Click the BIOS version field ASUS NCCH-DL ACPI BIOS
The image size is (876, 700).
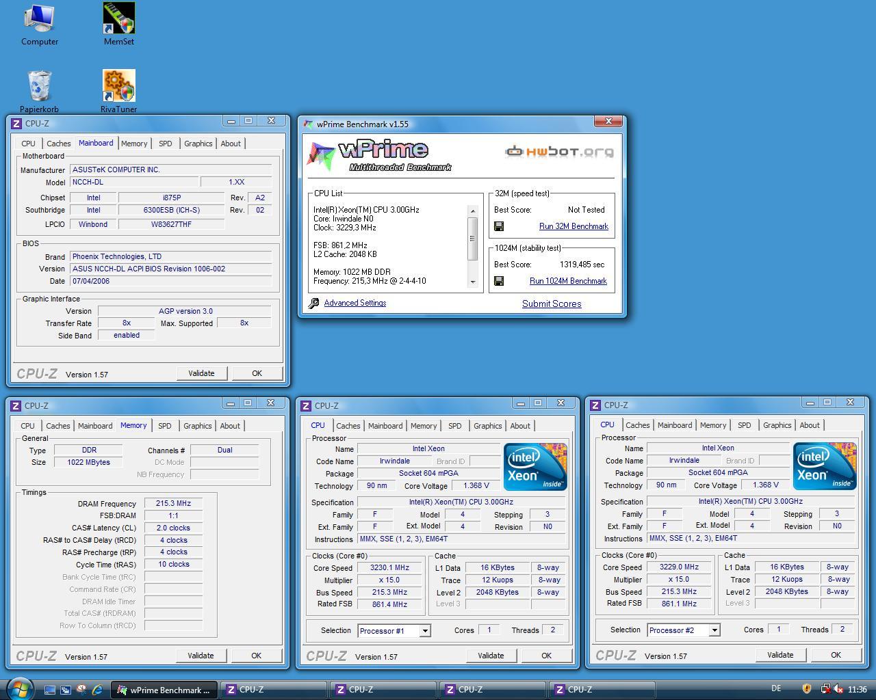coord(170,269)
